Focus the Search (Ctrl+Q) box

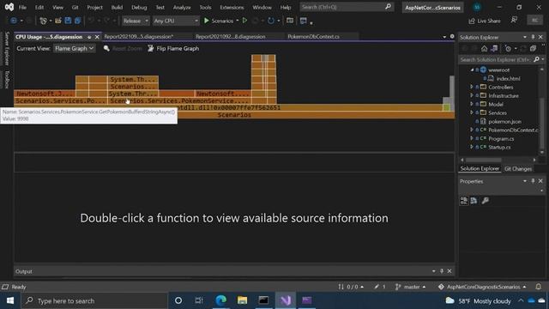coord(346,7)
